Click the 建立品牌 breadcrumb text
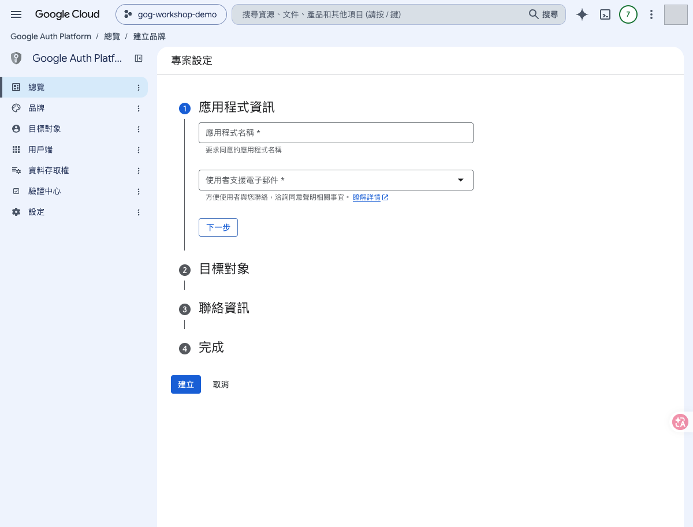 coord(150,36)
